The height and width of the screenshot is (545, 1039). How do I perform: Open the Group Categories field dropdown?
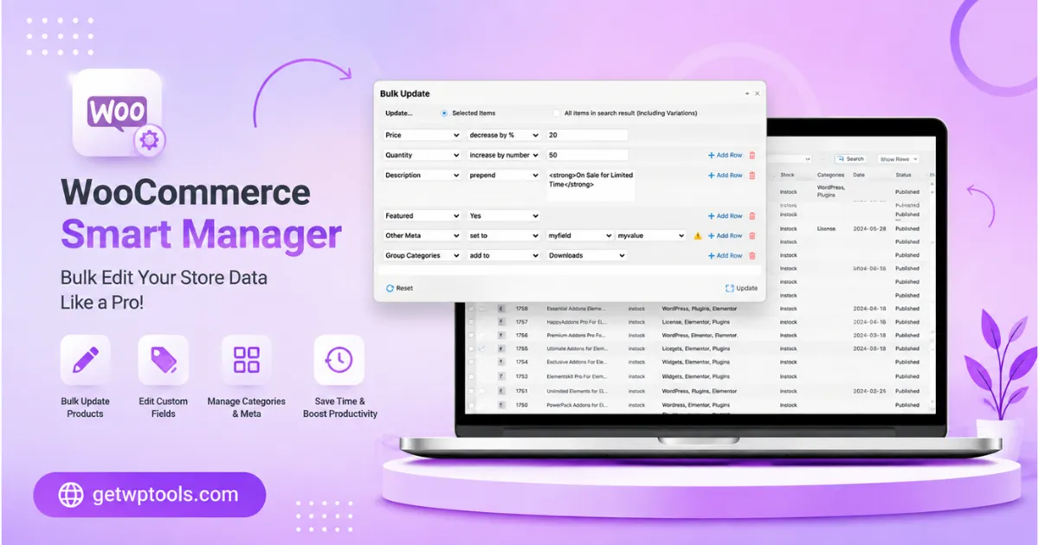click(x=423, y=256)
